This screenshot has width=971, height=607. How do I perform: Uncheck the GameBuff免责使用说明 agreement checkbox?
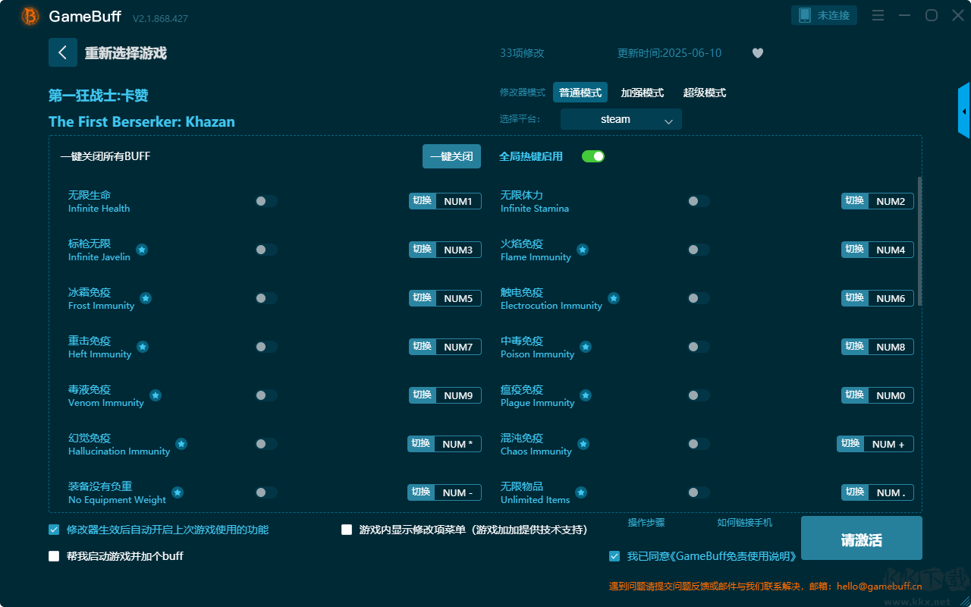tap(614, 556)
